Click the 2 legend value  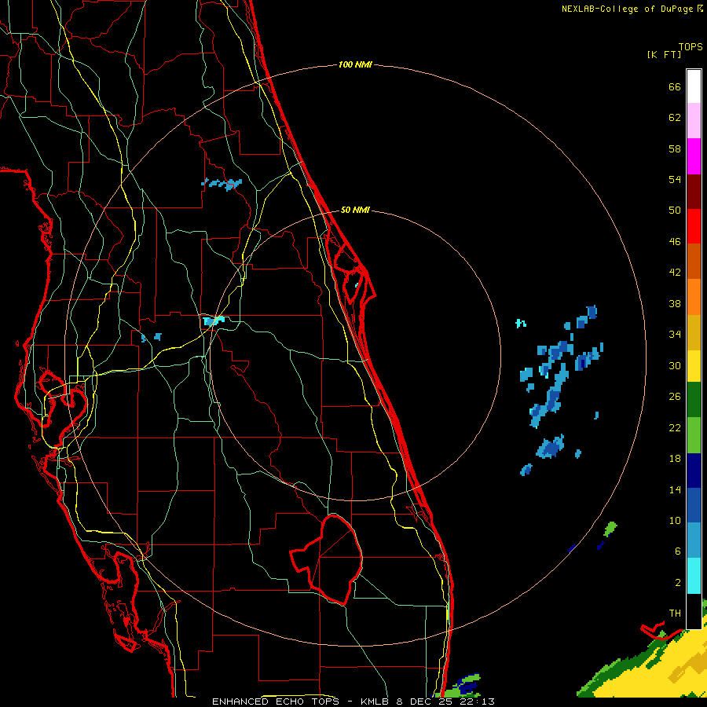click(678, 583)
